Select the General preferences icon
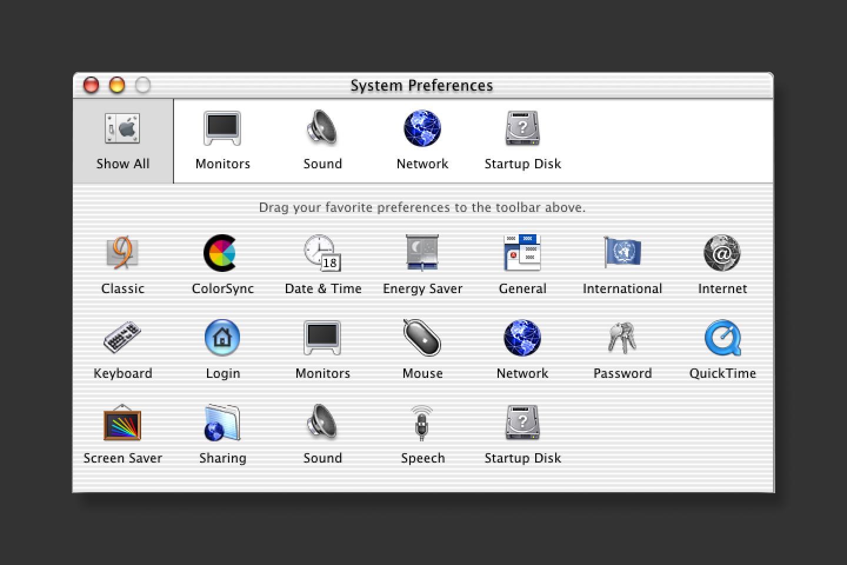 tap(522, 254)
